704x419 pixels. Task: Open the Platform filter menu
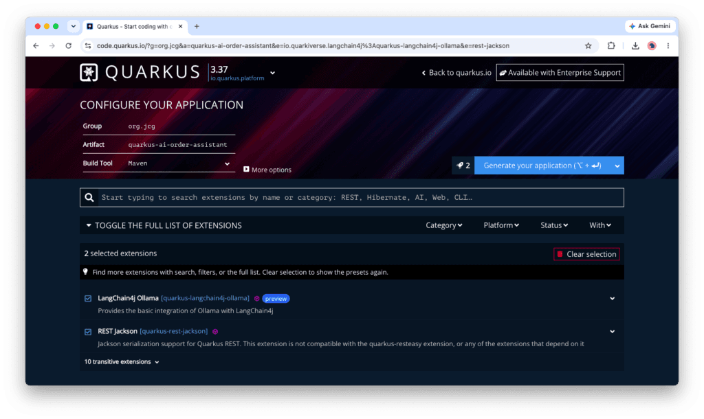tap(501, 225)
